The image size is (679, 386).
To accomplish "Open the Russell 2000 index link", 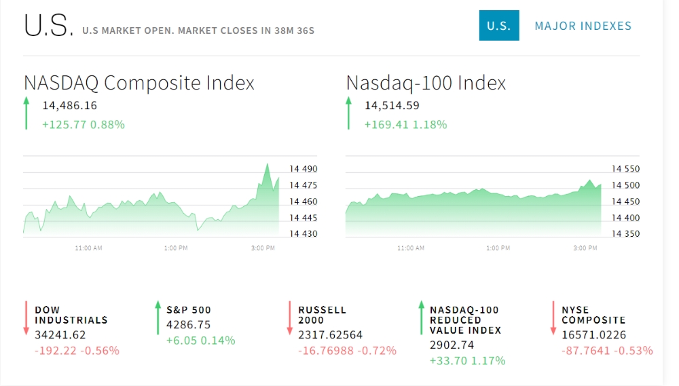I will [322, 315].
